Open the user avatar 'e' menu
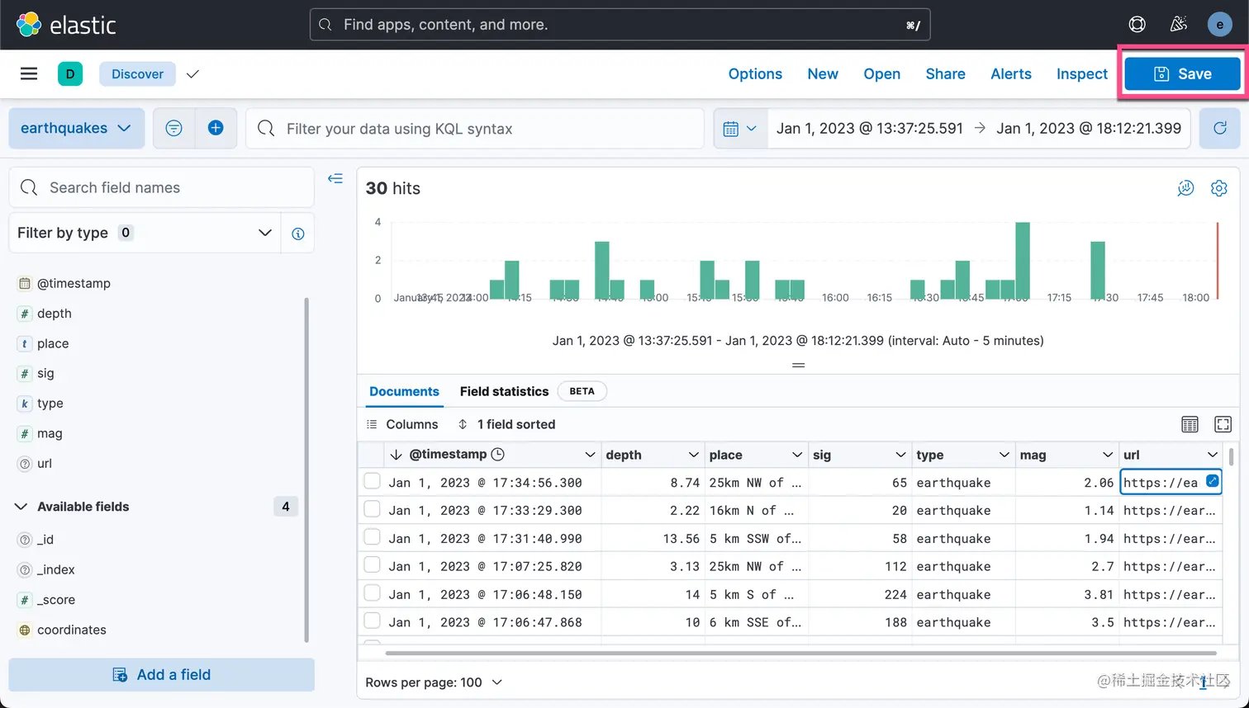This screenshot has height=708, width=1249. click(x=1220, y=25)
